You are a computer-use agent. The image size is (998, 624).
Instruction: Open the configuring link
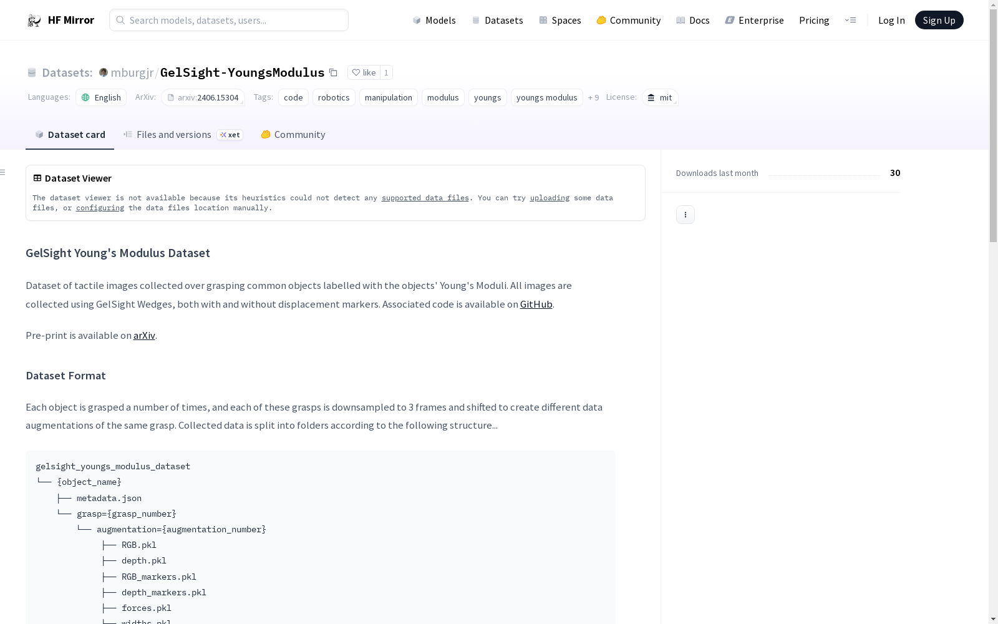point(100,208)
